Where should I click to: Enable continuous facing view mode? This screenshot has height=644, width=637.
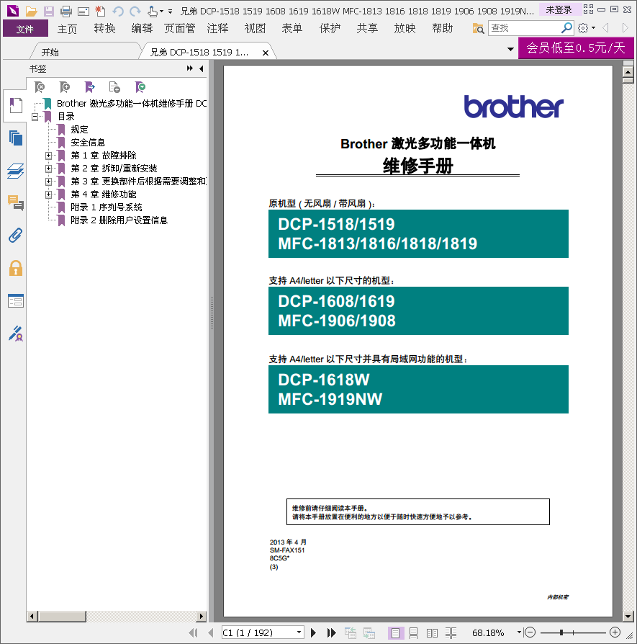pos(451,633)
